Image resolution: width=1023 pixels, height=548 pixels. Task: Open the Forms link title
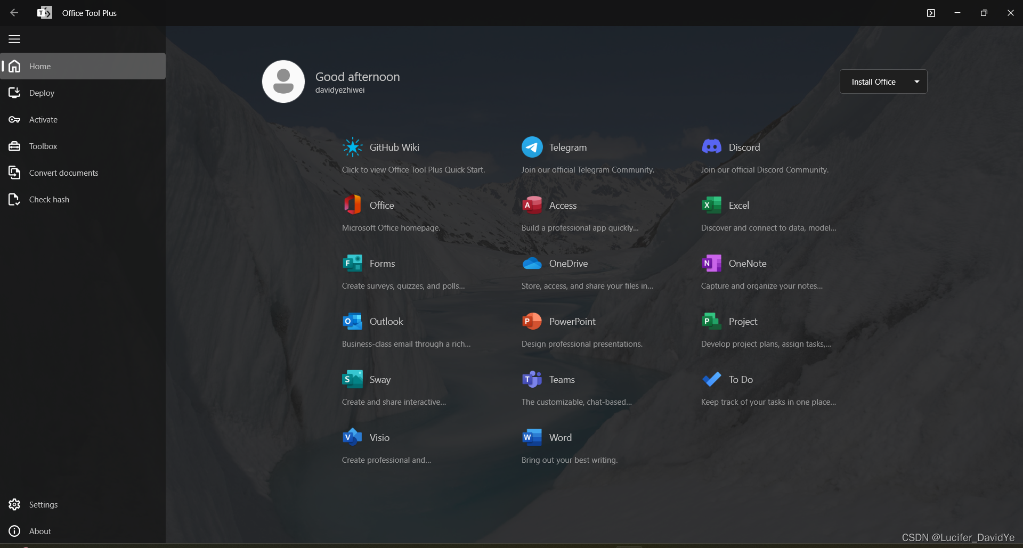382,263
